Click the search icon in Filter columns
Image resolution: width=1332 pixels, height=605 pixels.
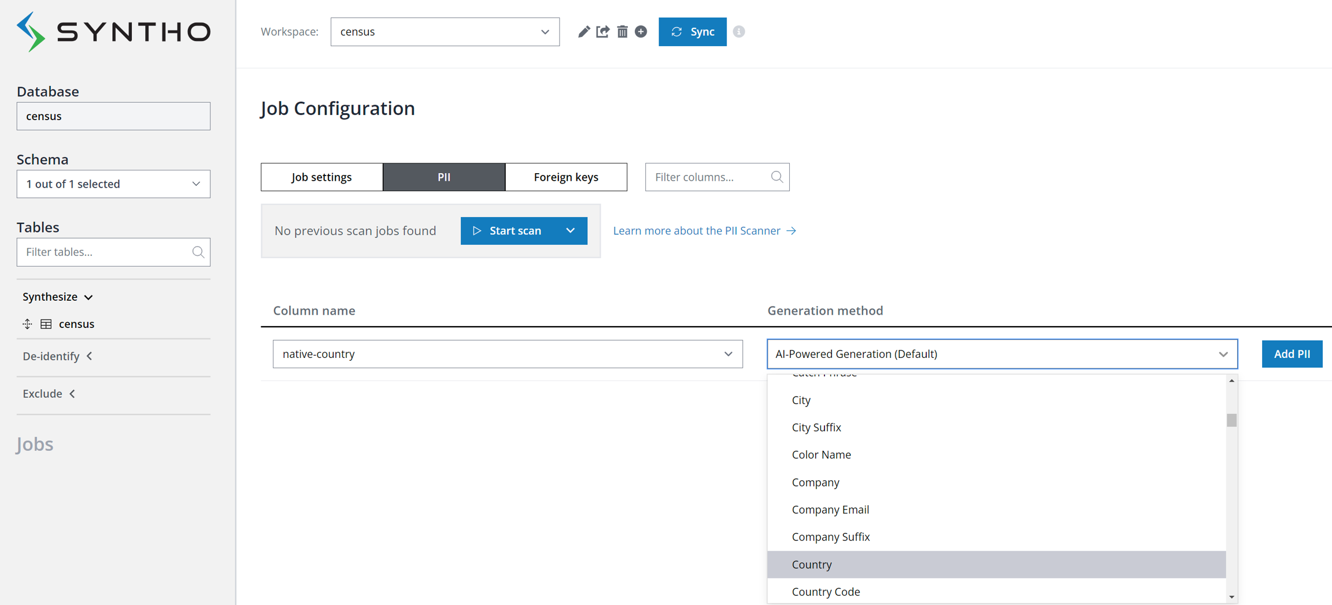tap(776, 177)
